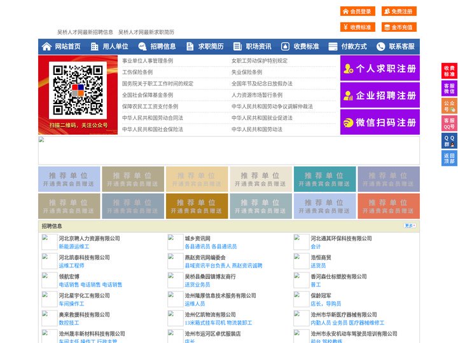458x343 pixels.
Task: Click the 客服微信 floating sidebar icon
Action: click(x=449, y=88)
